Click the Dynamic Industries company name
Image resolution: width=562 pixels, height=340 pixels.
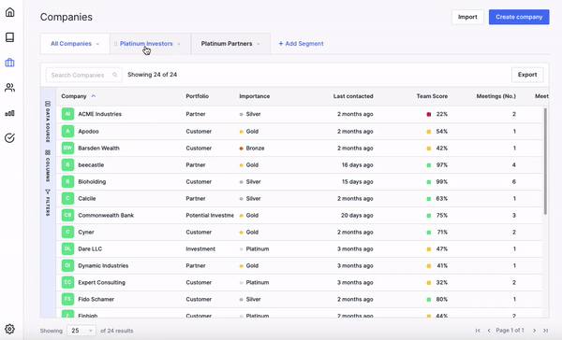point(103,265)
